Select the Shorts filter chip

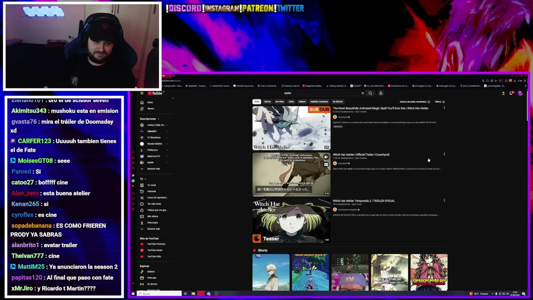point(267,102)
